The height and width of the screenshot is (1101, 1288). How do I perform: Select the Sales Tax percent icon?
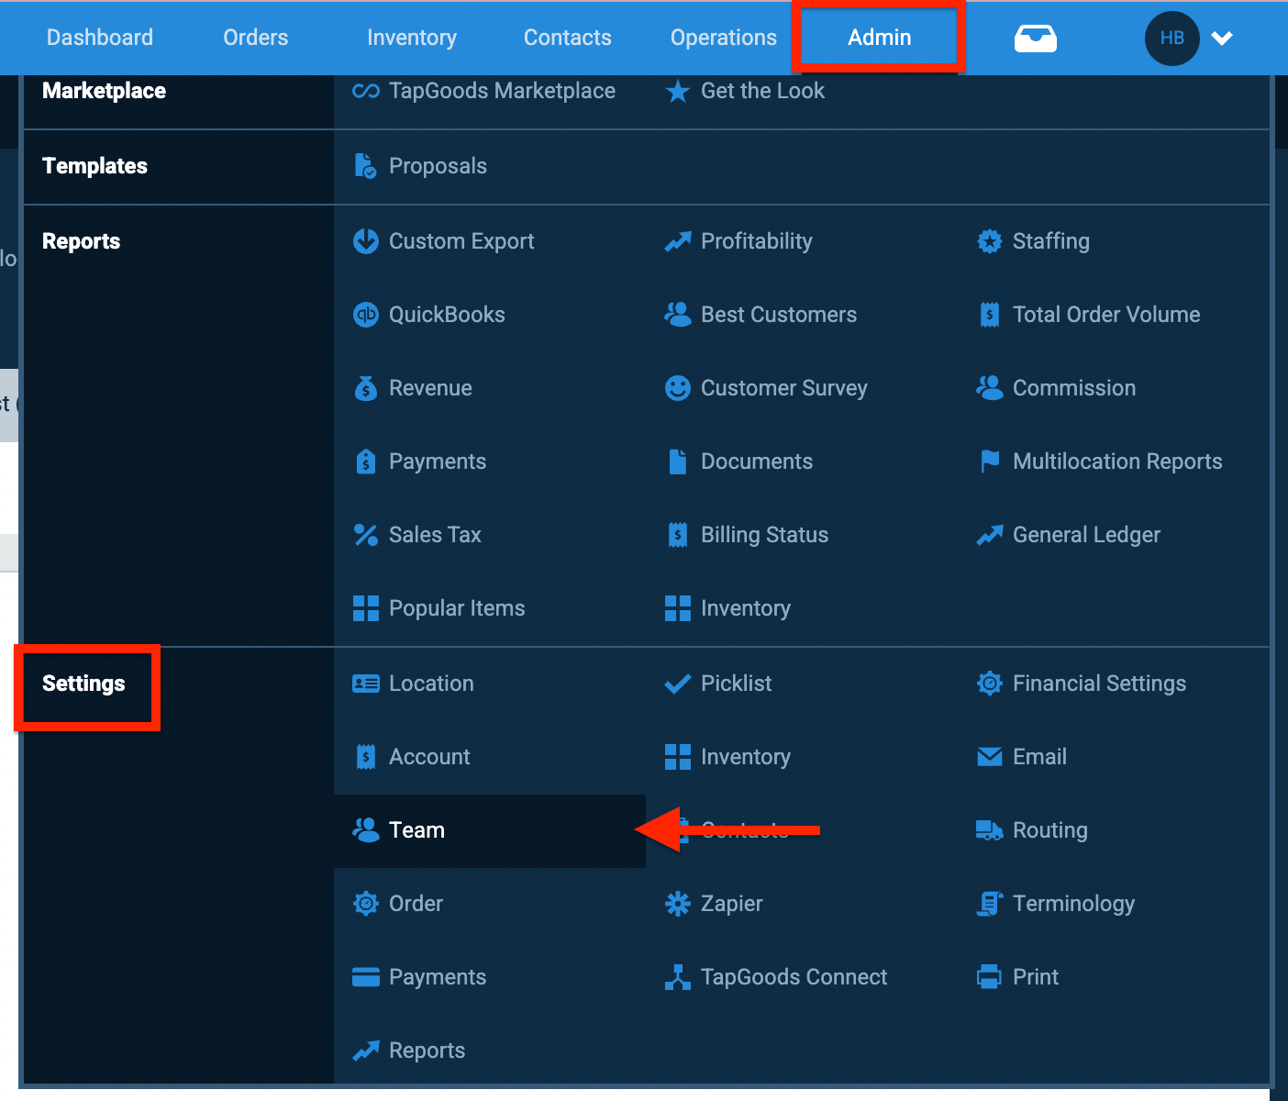coord(366,535)
